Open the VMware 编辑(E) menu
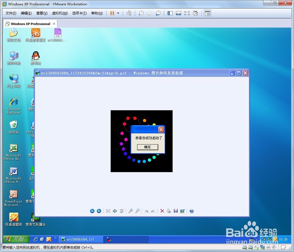The image size is (294, 252). pos(26,13)
